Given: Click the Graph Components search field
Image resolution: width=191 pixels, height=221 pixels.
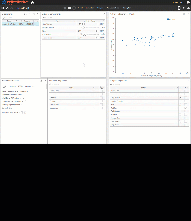Looking at the screenshot, I should point(149,84).
